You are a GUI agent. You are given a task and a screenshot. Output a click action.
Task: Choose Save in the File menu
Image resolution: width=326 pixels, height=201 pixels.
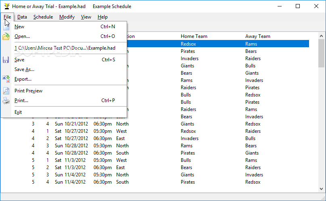tap(64, 60)
